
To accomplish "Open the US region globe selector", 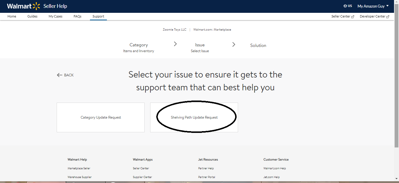I will (348, 6).
